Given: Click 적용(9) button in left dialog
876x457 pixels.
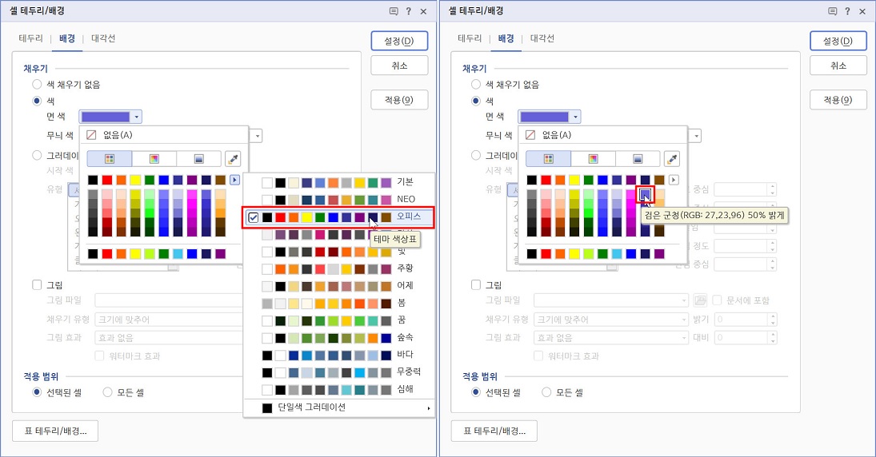Looking at the screenshot, I should [399, 100].
